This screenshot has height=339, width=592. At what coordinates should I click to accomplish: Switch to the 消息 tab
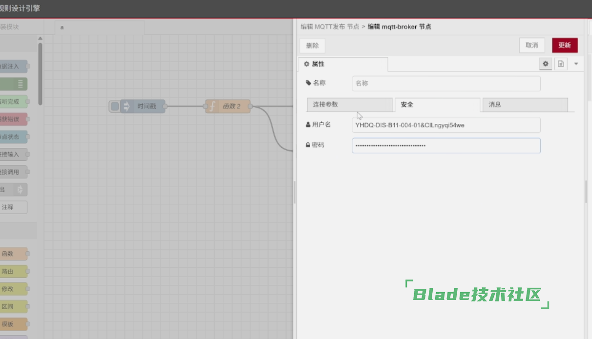coord(525,105)
